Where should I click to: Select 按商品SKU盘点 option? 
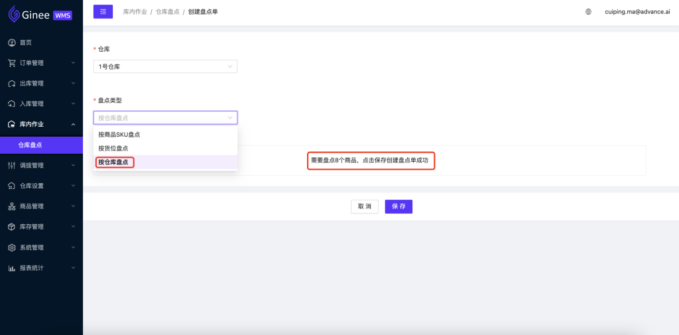[165, 135]
